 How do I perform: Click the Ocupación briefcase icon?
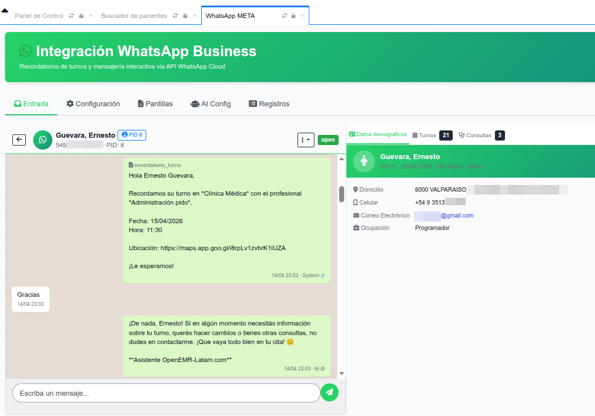pyautogui.click(x=357, y=228)
